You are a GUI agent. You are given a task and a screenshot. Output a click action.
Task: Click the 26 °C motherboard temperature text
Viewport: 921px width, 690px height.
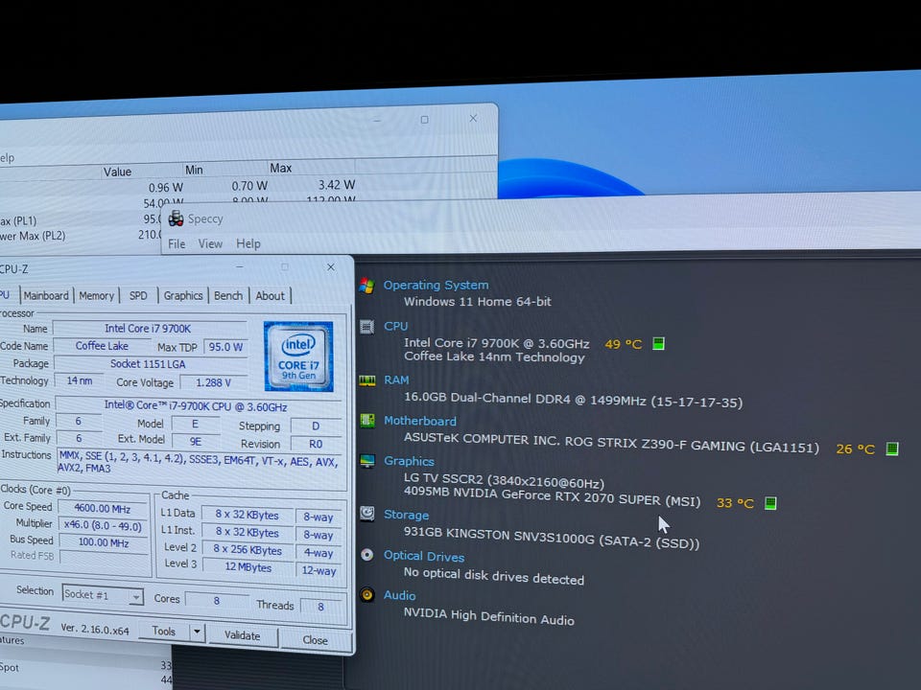coord(855,449)
